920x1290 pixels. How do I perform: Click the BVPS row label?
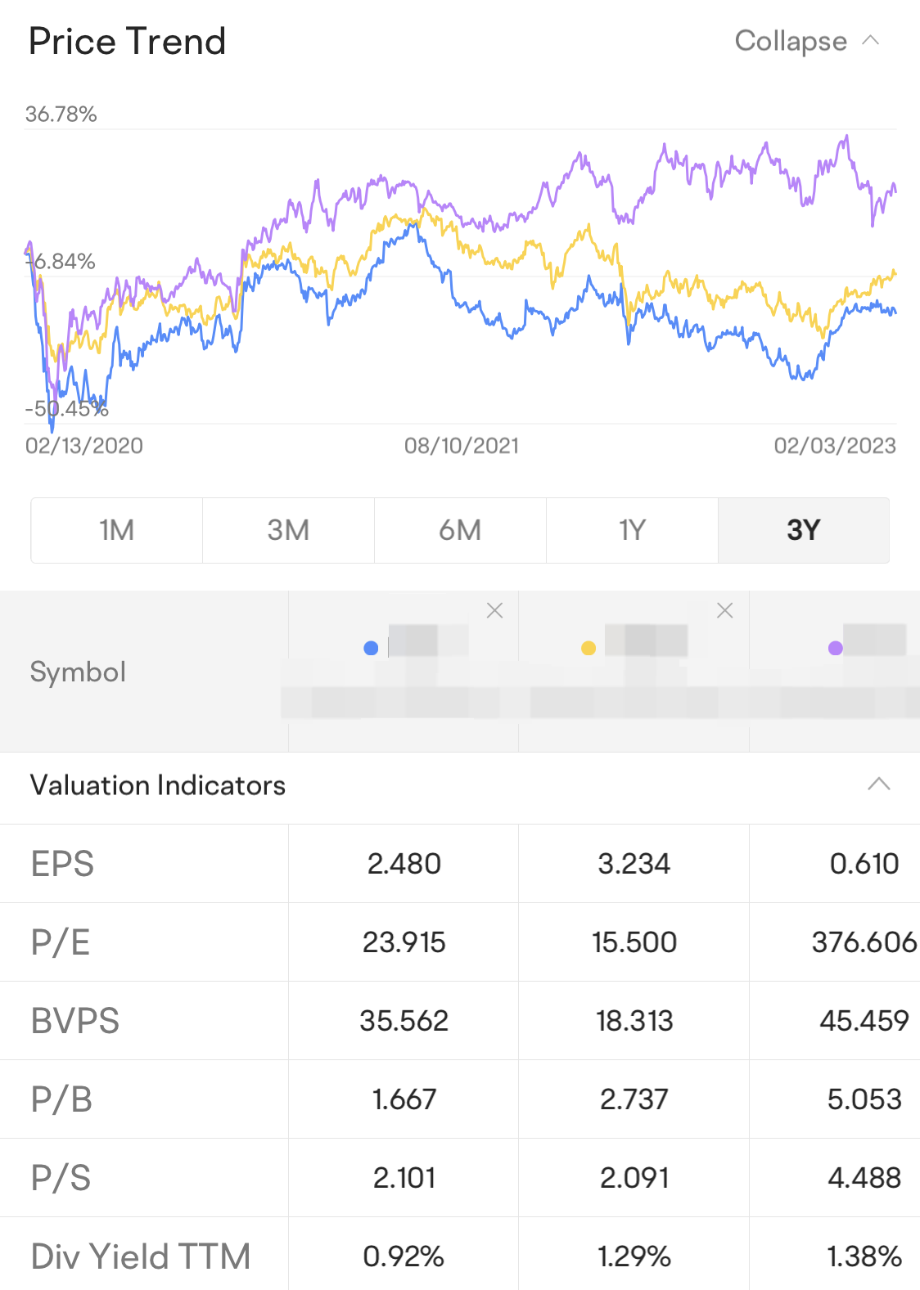pos(75,1021)
